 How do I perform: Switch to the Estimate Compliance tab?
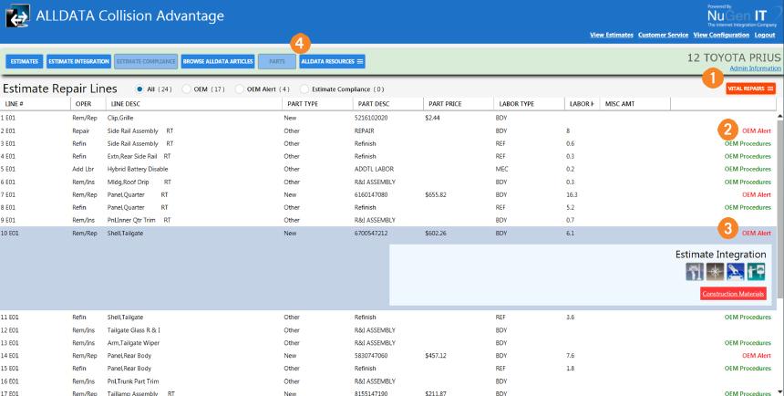(x=146, y=61)
